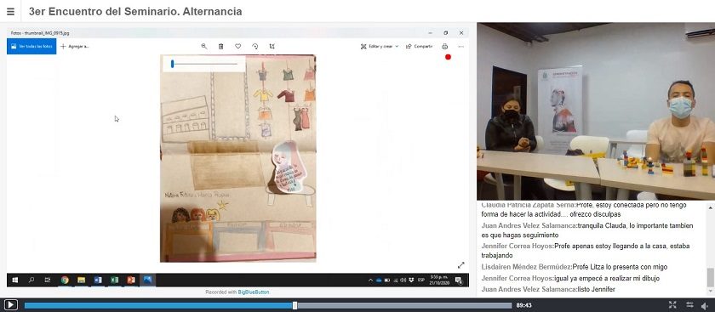
Task: Click the zoom magnifier icon in Photos
Action: 203,46
